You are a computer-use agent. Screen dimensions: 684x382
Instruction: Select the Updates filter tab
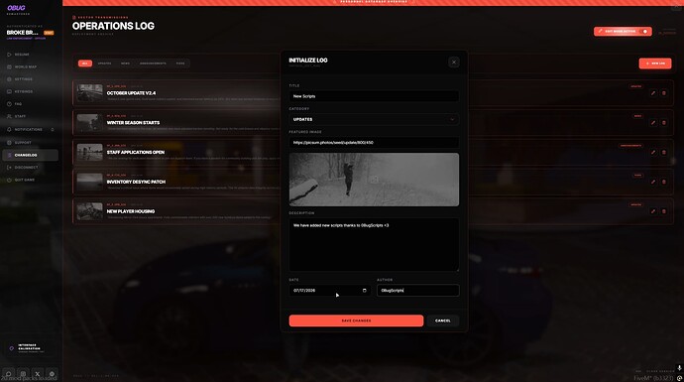click(104, 64)
